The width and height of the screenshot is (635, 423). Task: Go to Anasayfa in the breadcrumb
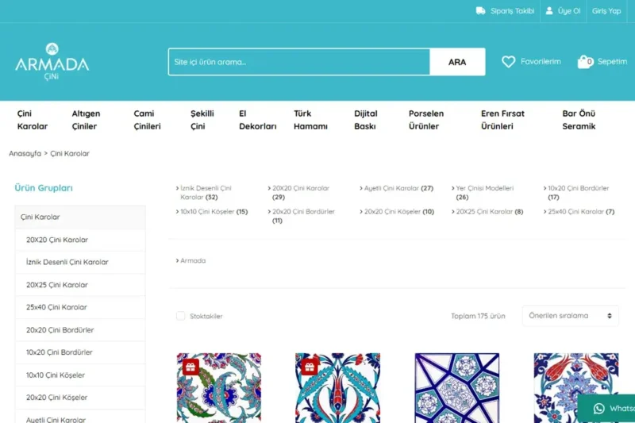coord(25,153)
